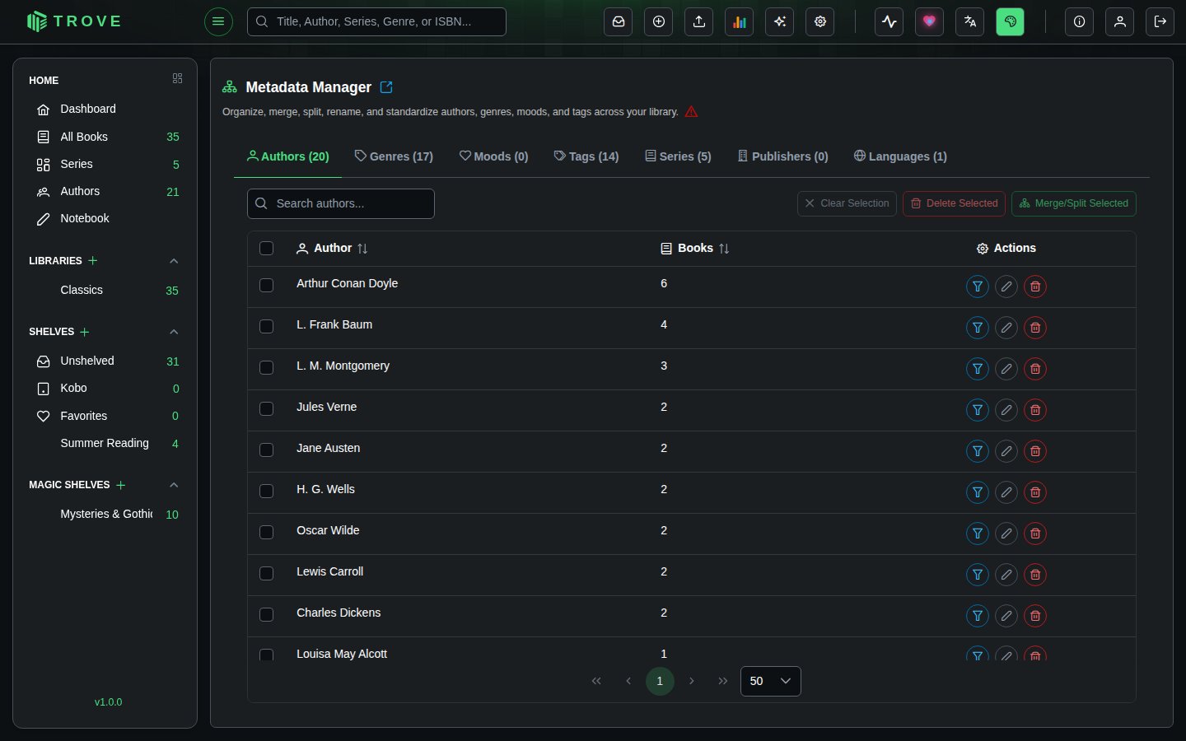Switch to the Languages (1) tab
This screenshot has height=741, width=1186.
pos(900,156)
